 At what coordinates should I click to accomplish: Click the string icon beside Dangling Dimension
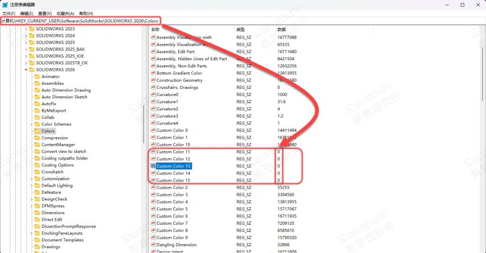153,245
